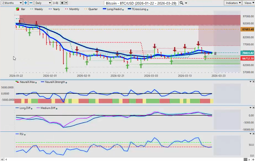Toggle the Long.Predict legend series
The image size is (255, 161).
(x=112, y=9)
